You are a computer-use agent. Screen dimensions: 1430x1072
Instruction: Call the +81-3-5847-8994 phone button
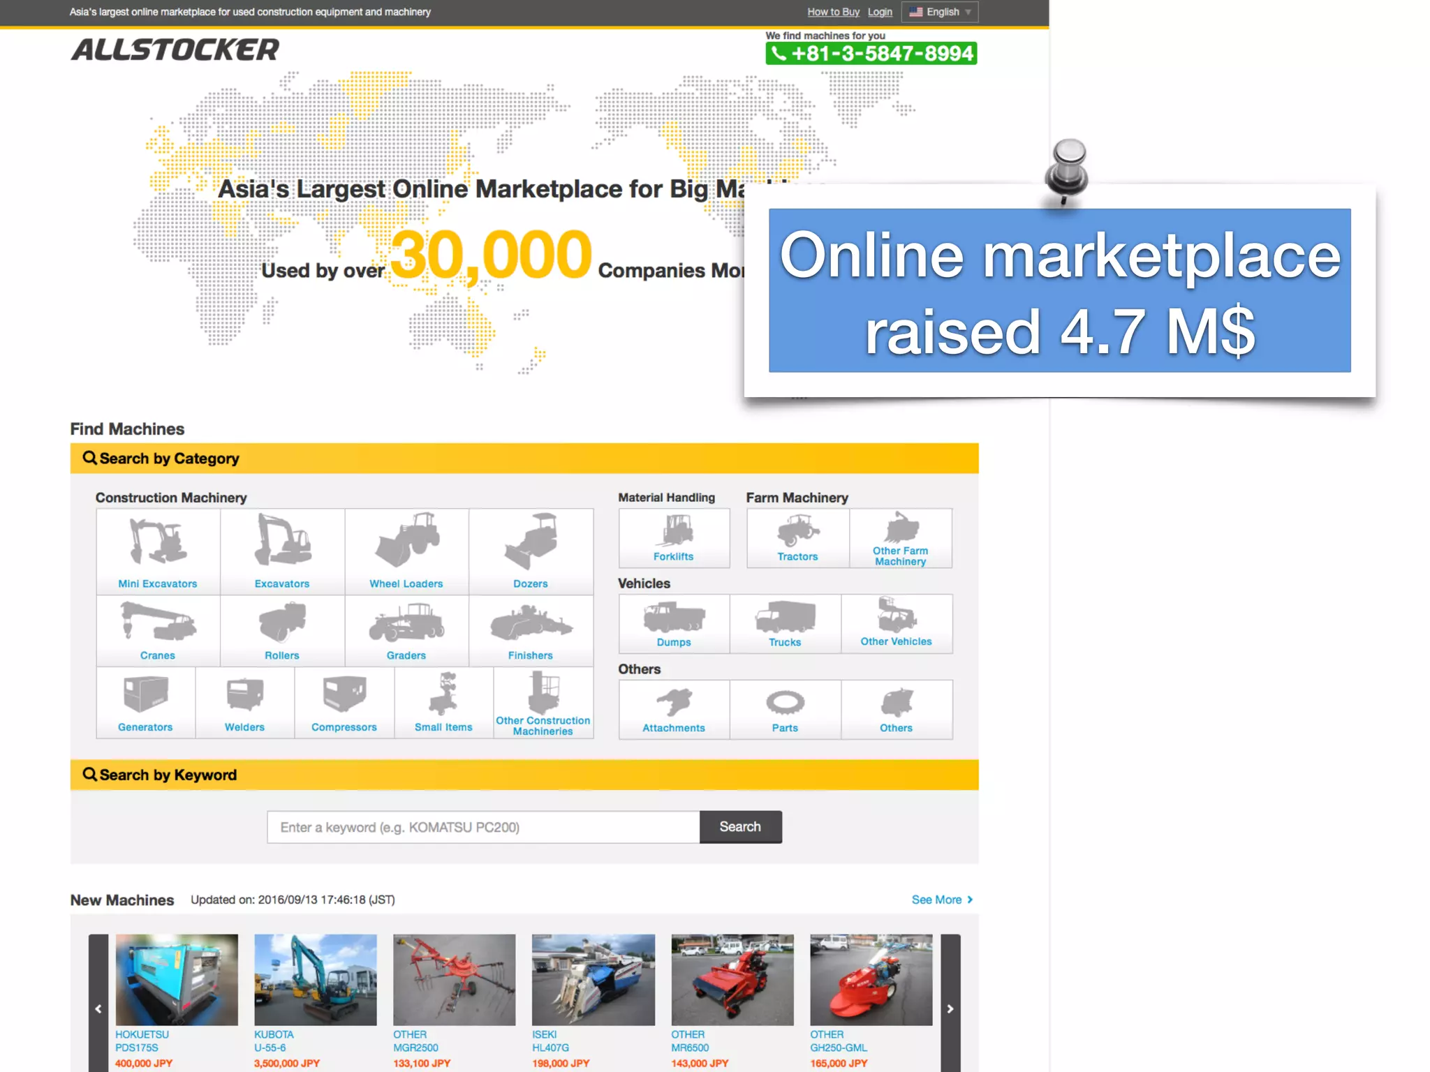pyautogui.click(x=871, y=54)
